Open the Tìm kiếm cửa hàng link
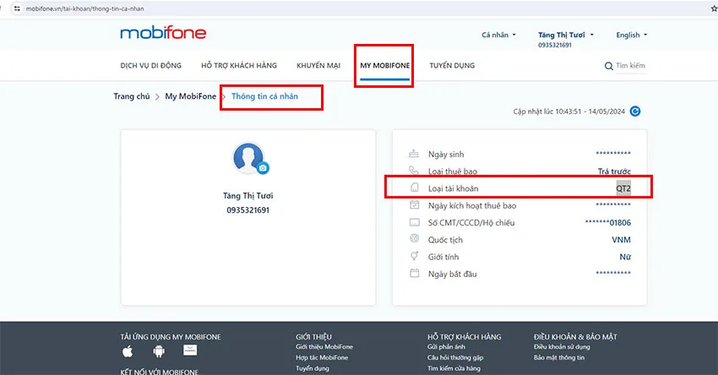 [x=454, y=368]
